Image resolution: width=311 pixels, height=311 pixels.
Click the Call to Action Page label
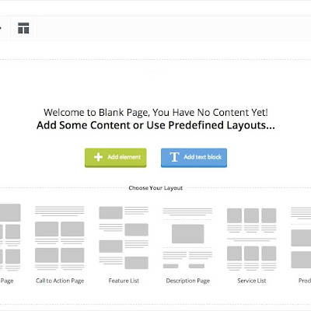[60, 281]
